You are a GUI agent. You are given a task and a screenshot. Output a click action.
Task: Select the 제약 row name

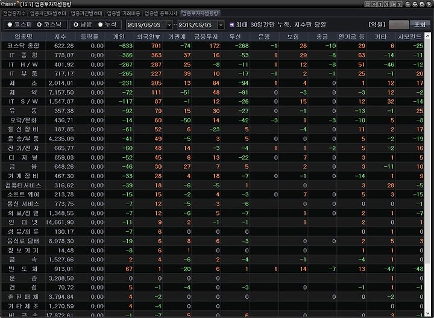tap(24, 92)
